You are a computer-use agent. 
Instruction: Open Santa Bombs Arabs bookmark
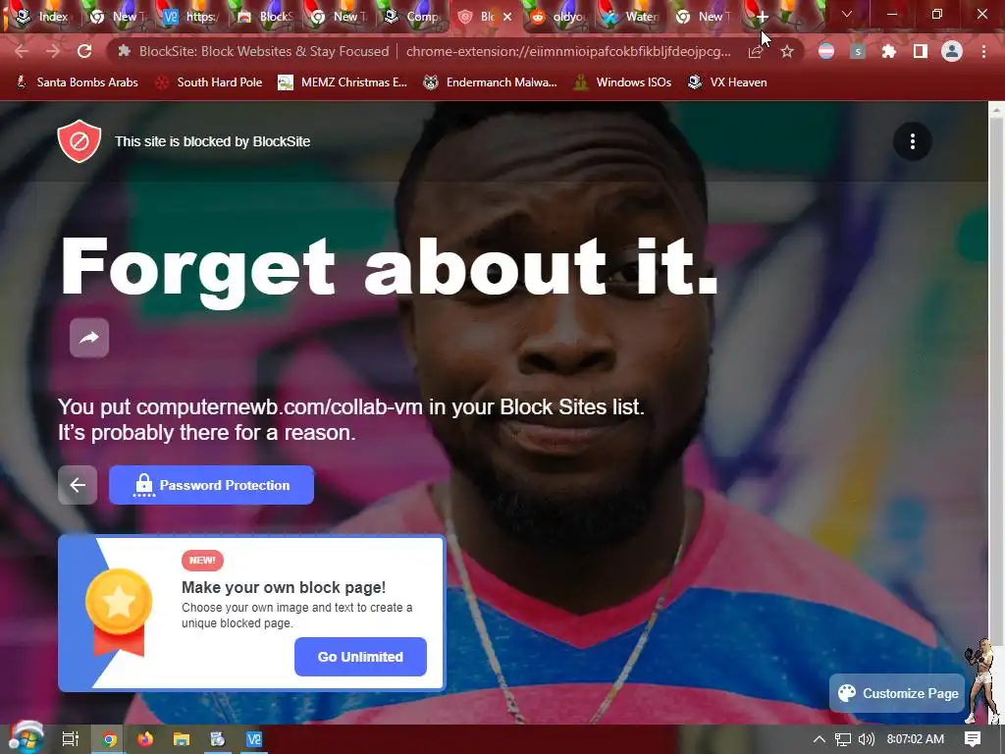(x=77, y=82)
